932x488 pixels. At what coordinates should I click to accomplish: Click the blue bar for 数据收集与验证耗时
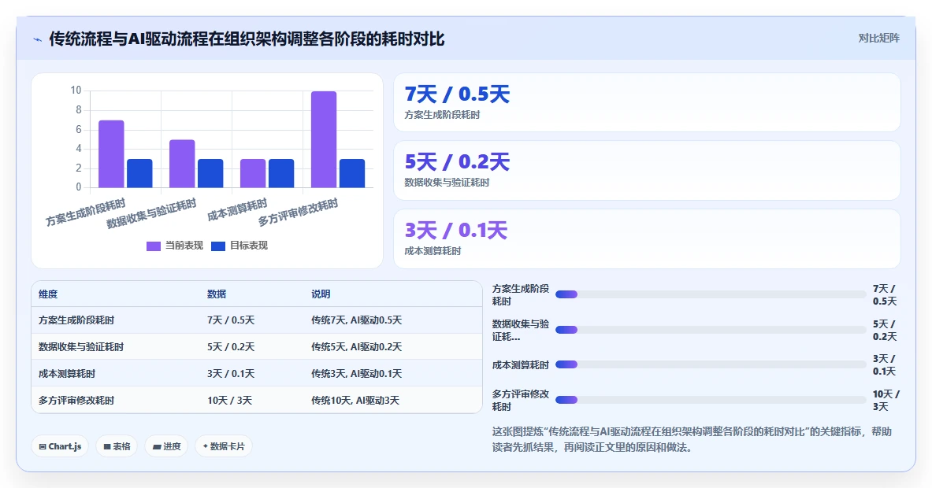click(x=210, y=173)
